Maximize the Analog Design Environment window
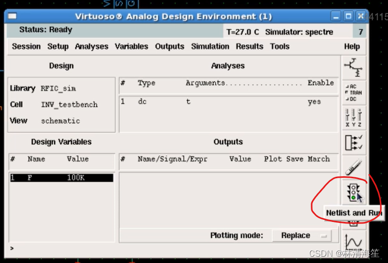The image size is (388, 263). (x=349, y=17)
